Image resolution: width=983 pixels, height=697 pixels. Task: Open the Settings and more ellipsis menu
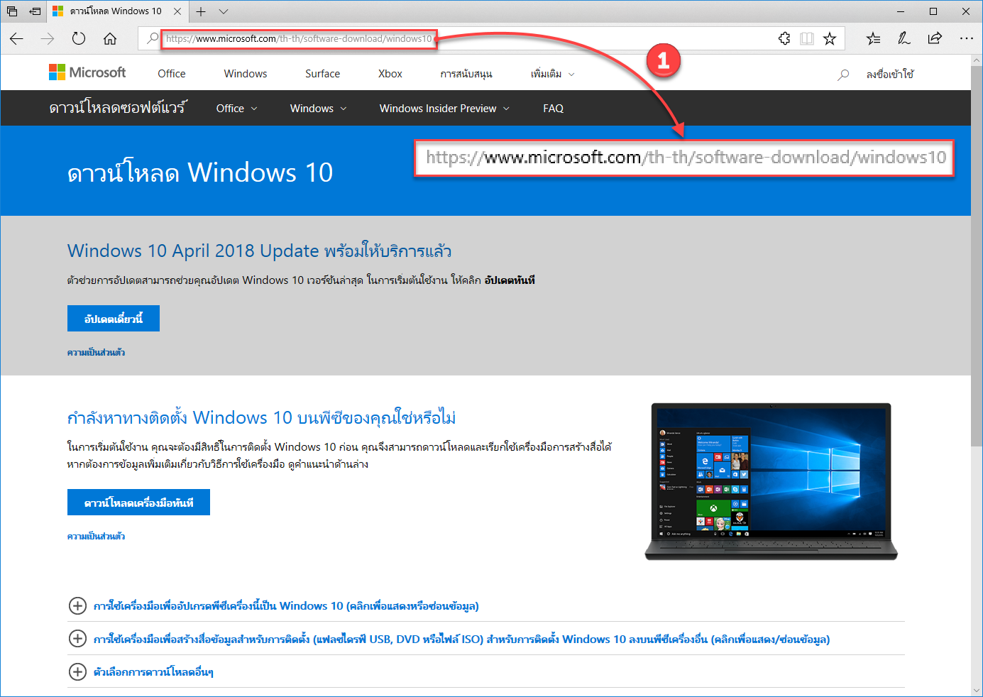click(x=967, y=39)
